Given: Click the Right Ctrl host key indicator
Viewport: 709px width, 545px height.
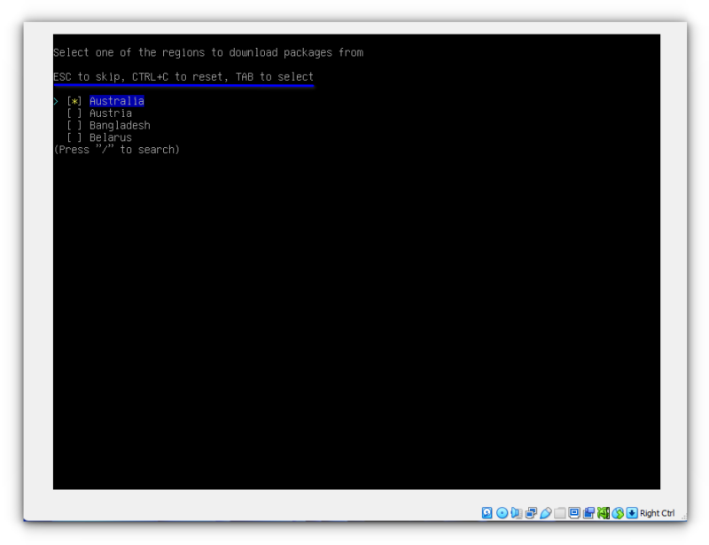Looking at the screenshot, I should [x=656, y=512].
